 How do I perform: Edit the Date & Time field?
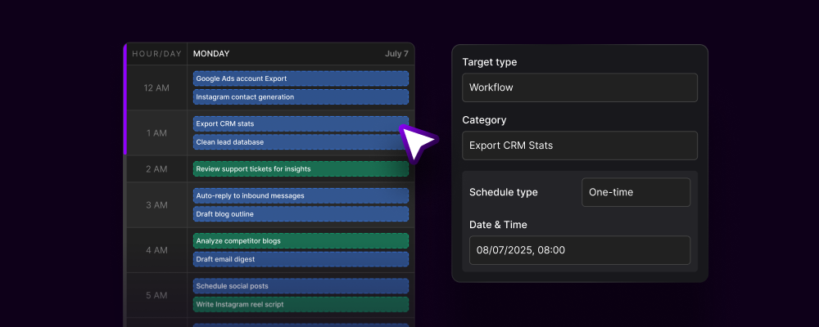point(580,250)
